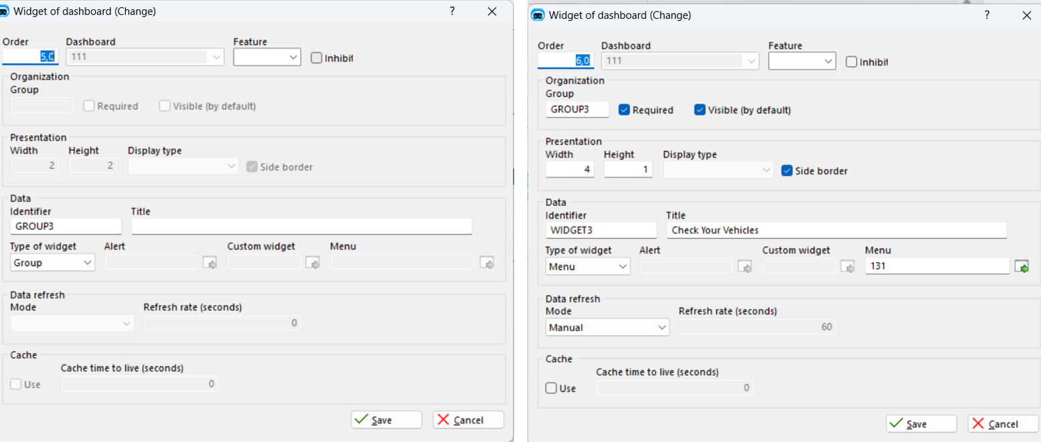Toggle Inhibit checkbox in right dialog
The height and width of the screenshot is (442, 1041).
tap(852, 62)
